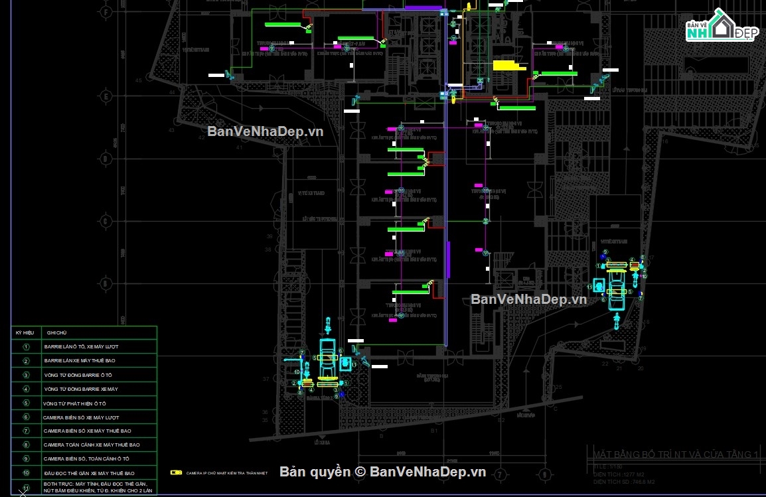Viewport: 766px width, 497px height.
Task: Click the Bản Vẽ Nhà Đẹp house logo
Action: coord(722,25)
